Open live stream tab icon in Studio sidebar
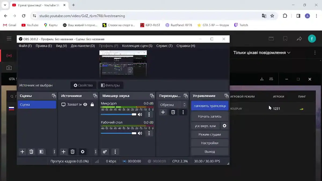This screenshot has height=181, width=322. click(x=9, y=56)
